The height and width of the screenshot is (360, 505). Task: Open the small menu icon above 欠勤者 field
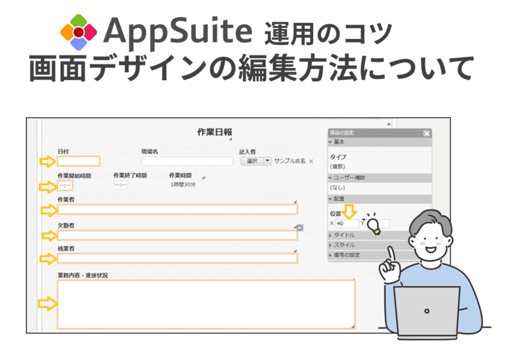(x=300, y=228)
